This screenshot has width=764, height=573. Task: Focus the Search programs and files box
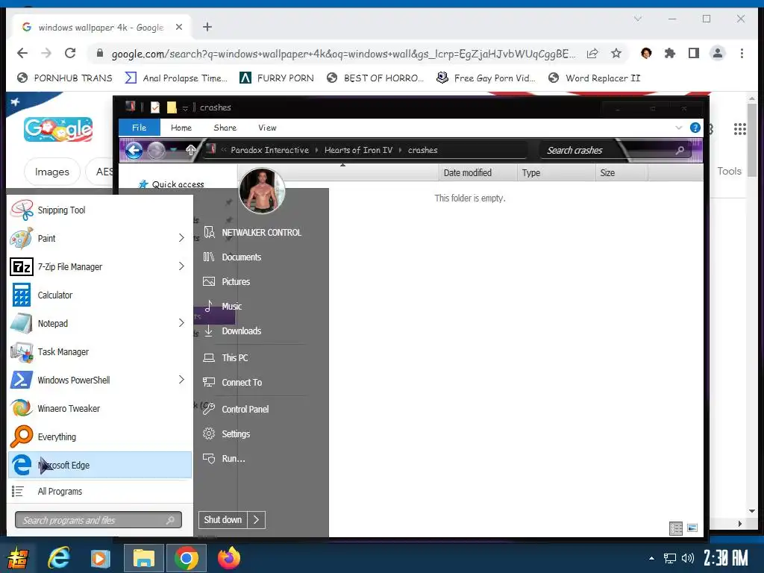coord(98,520)
